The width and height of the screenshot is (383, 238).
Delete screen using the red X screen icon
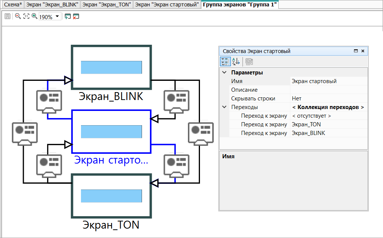76,17
